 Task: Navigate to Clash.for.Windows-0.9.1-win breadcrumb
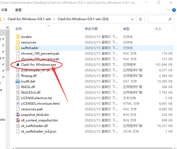pyautogui.click(x=29, y=19)
